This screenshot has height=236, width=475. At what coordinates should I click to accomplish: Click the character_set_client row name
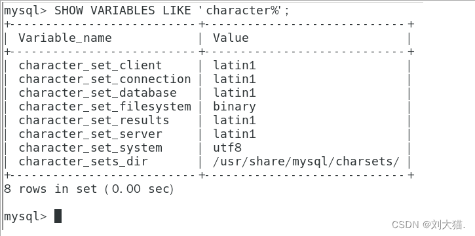coord(90,65)
